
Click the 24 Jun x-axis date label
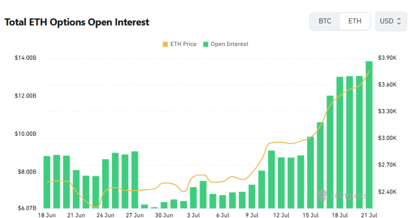tap(105, 215)
